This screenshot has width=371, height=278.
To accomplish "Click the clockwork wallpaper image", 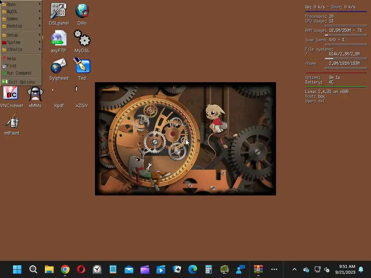I will tap(185, 139).
